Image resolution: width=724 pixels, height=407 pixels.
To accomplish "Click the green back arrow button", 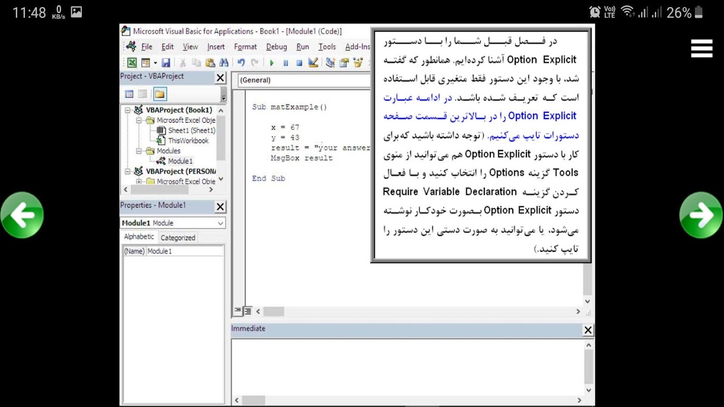I will 22,215.
